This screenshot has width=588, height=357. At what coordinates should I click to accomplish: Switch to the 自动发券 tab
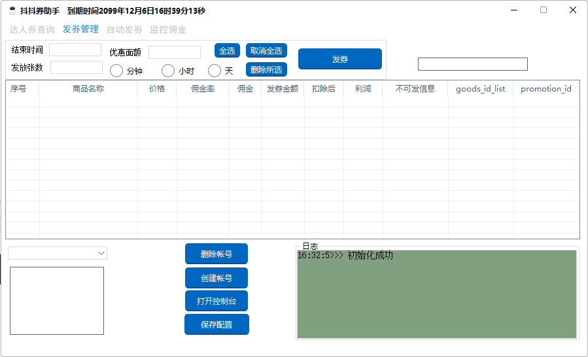(124, 29)
